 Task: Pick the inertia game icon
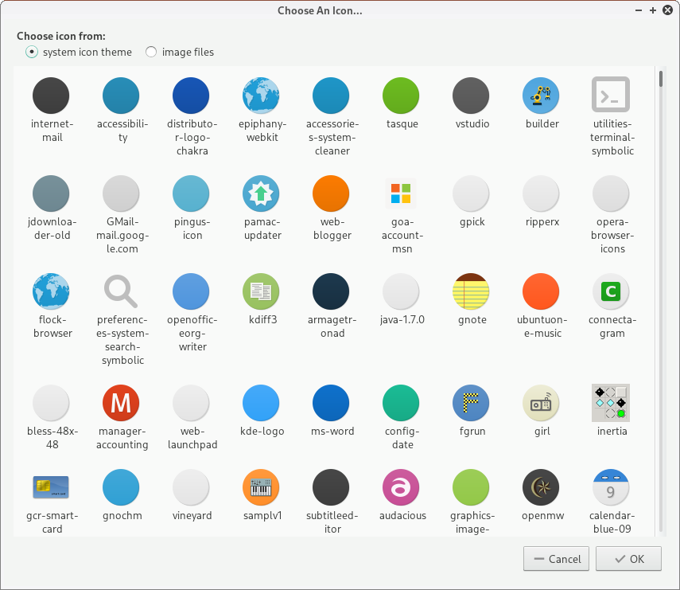[x=611, y=404]
